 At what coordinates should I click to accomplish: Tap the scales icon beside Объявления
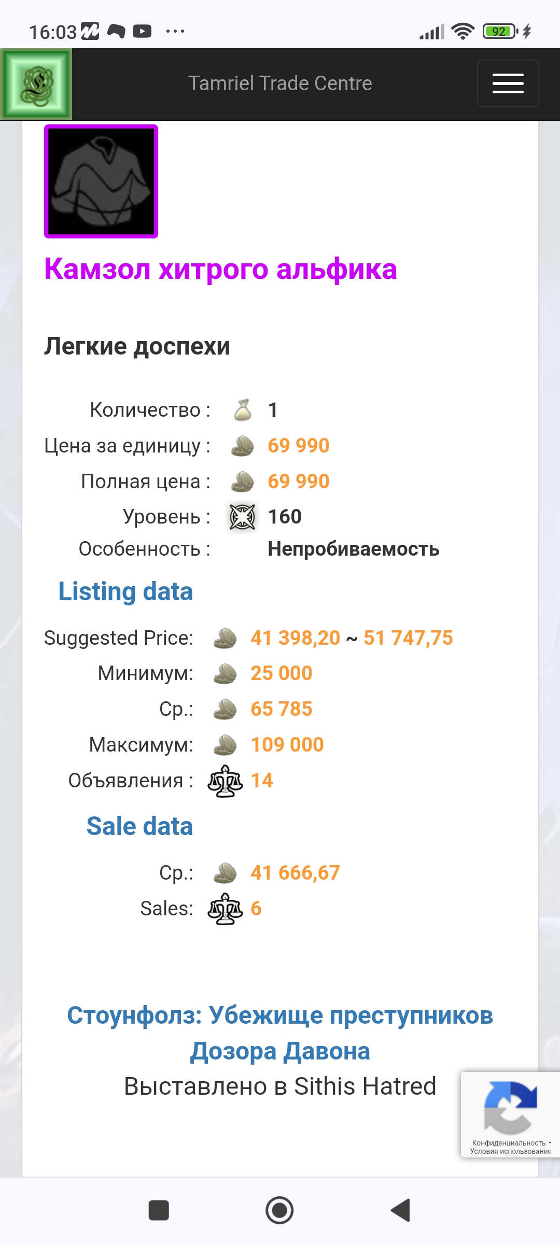(x=225, y=781)
